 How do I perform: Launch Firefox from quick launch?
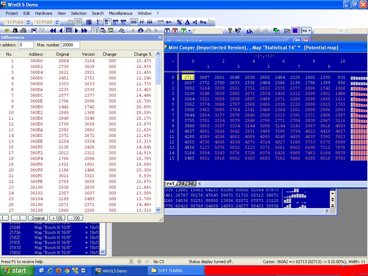click(59, 271)
